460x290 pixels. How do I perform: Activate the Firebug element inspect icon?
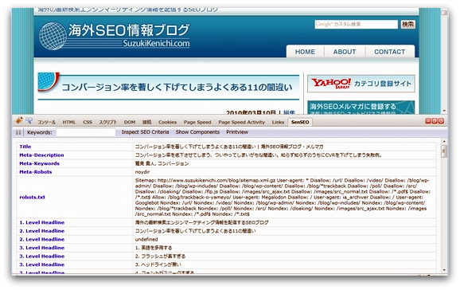pos(29,121)
